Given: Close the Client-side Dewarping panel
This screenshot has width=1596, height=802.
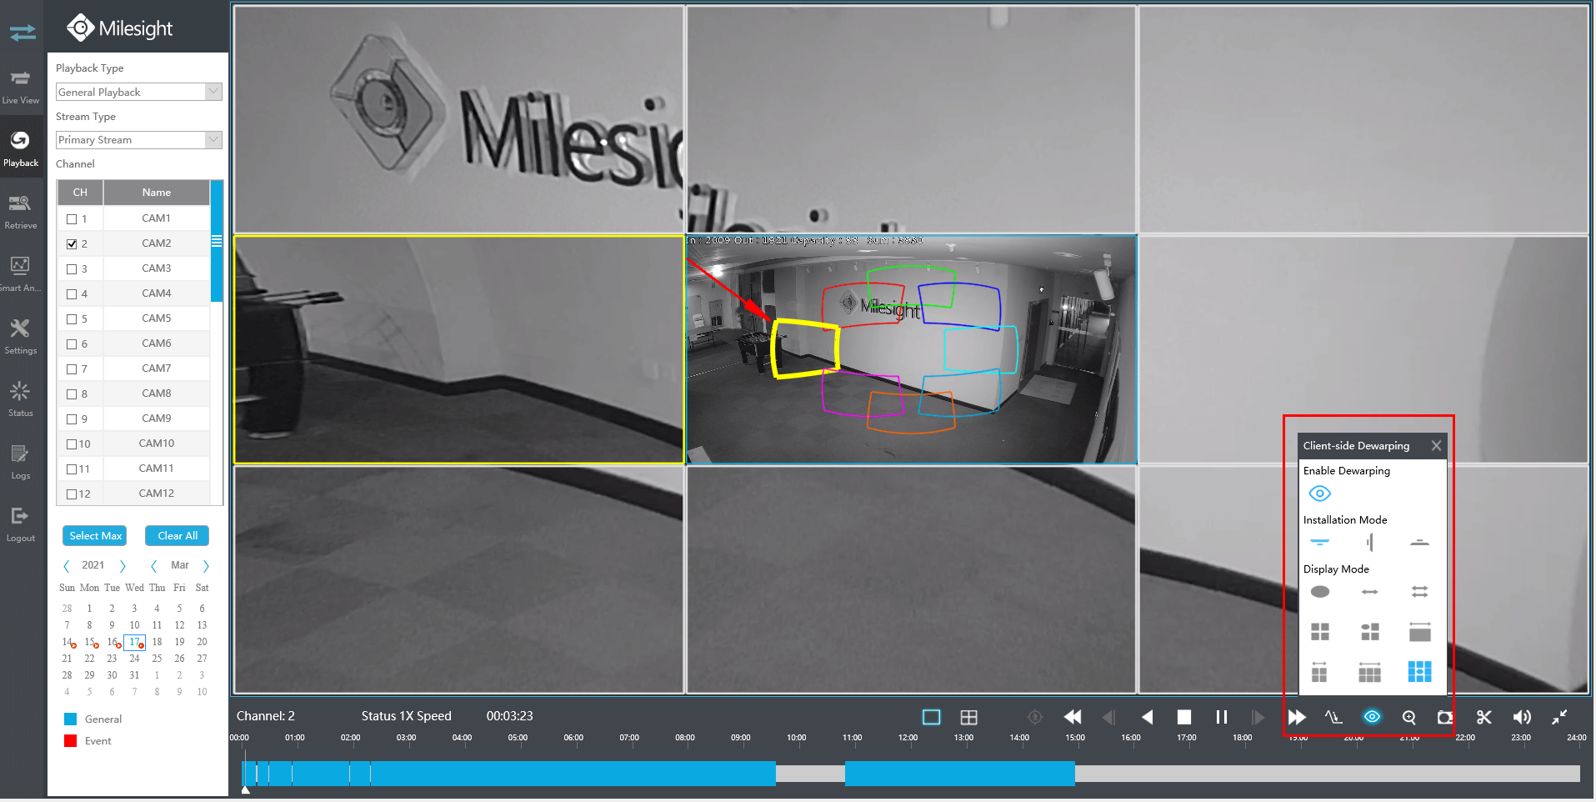Looking at the screenshot, I should tap(1436, 446).
